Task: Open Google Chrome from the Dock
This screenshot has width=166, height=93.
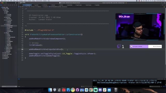Action: (x=91, y=90)
